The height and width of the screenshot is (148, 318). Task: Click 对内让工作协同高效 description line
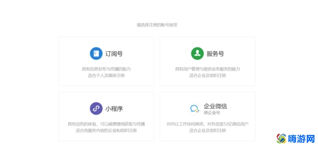[x=207, y=124]
